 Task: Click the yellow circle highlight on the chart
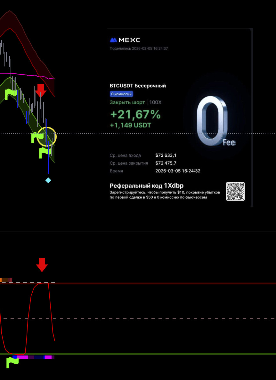click(x=47, y=136)
